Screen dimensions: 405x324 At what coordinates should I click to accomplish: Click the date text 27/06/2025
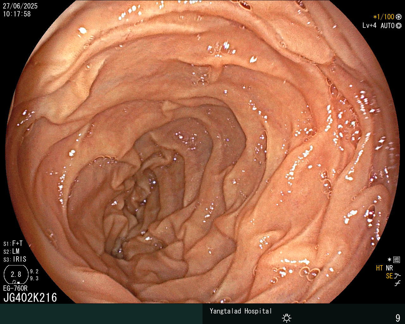coord(20,6)
